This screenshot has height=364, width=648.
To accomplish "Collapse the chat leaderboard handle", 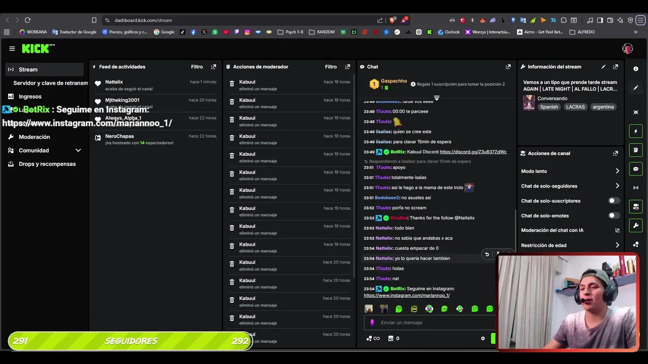I will 436,98.
